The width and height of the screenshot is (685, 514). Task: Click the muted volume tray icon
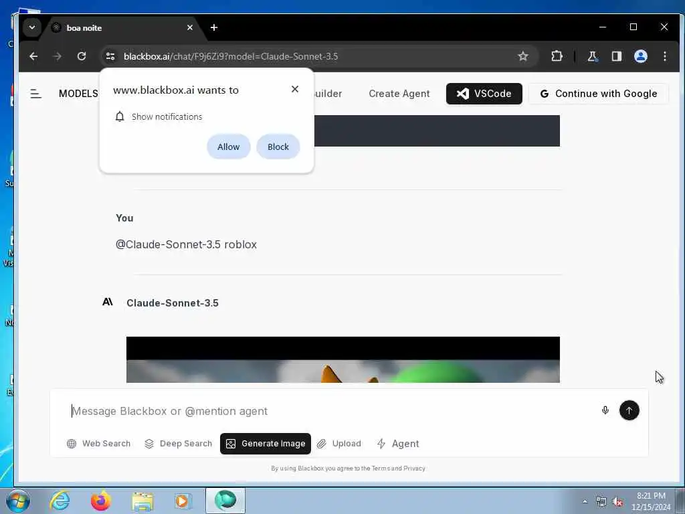(617, 502)
